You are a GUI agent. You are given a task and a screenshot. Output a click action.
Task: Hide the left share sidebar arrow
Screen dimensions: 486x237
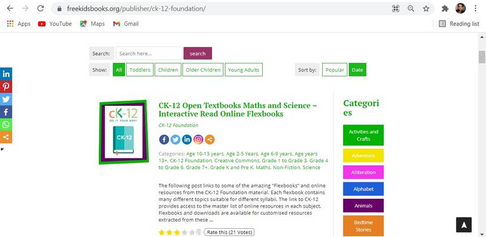[x=2, y=149]
